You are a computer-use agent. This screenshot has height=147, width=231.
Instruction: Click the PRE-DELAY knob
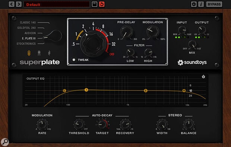[x=126, y=32]
